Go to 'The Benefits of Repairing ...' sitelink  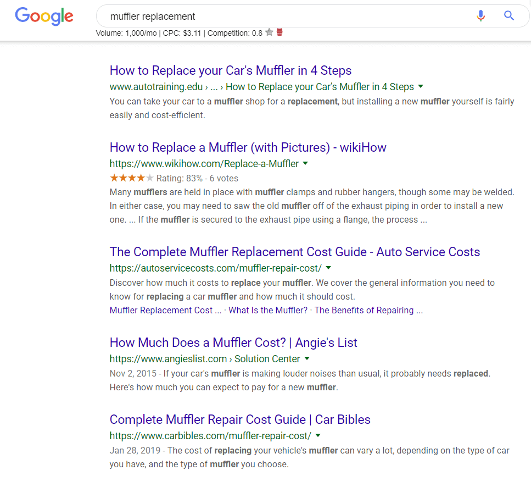pyautogui.click(x=368, y=310)
